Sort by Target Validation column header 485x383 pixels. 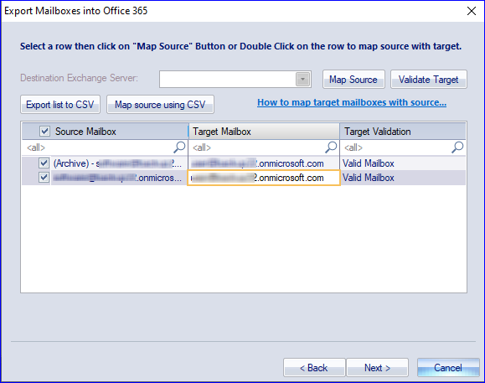[x=403, y=132]
